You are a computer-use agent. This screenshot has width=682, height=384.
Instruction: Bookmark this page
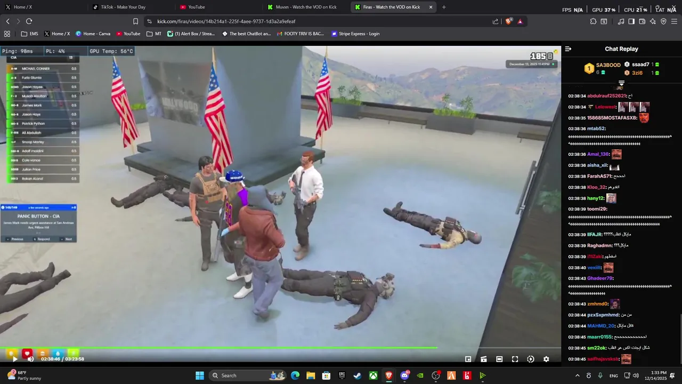pyautogui.click(x=135, y=21)
